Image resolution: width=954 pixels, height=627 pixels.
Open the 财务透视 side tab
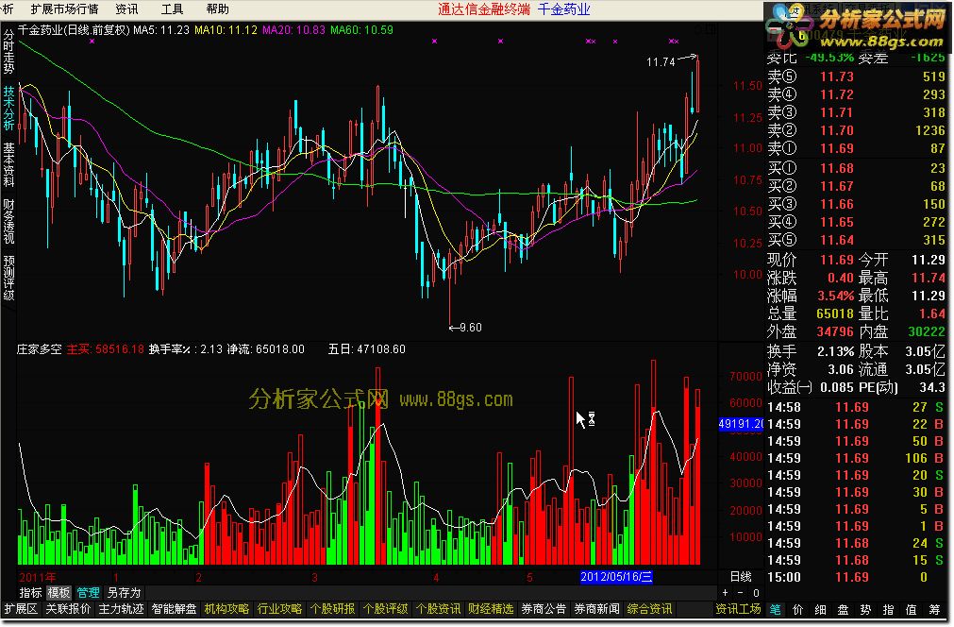tap(8, 222)
